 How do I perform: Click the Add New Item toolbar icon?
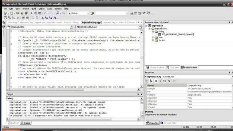pos(12,13)
